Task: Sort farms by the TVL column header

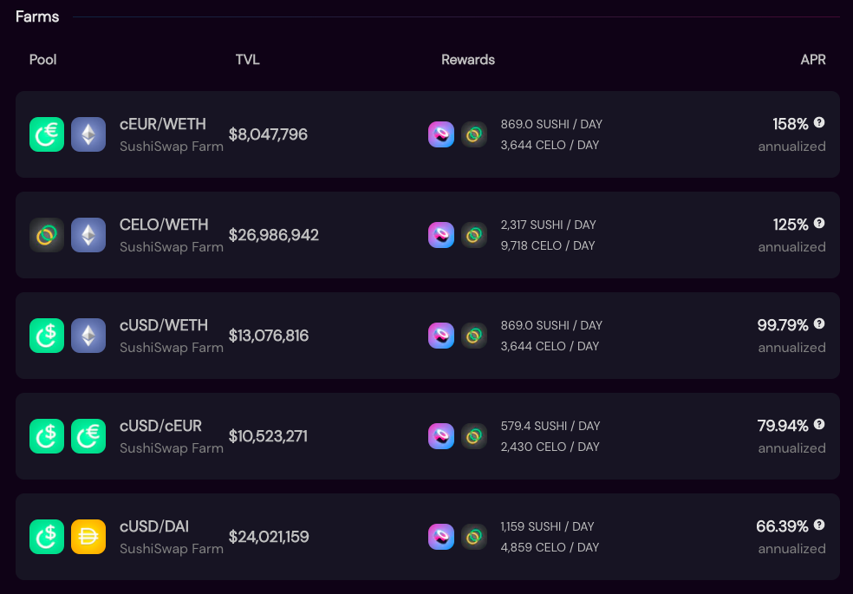Action: click(x=247, y=60)
